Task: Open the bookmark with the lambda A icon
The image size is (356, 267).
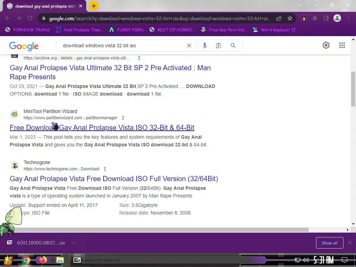Action: 126,30
